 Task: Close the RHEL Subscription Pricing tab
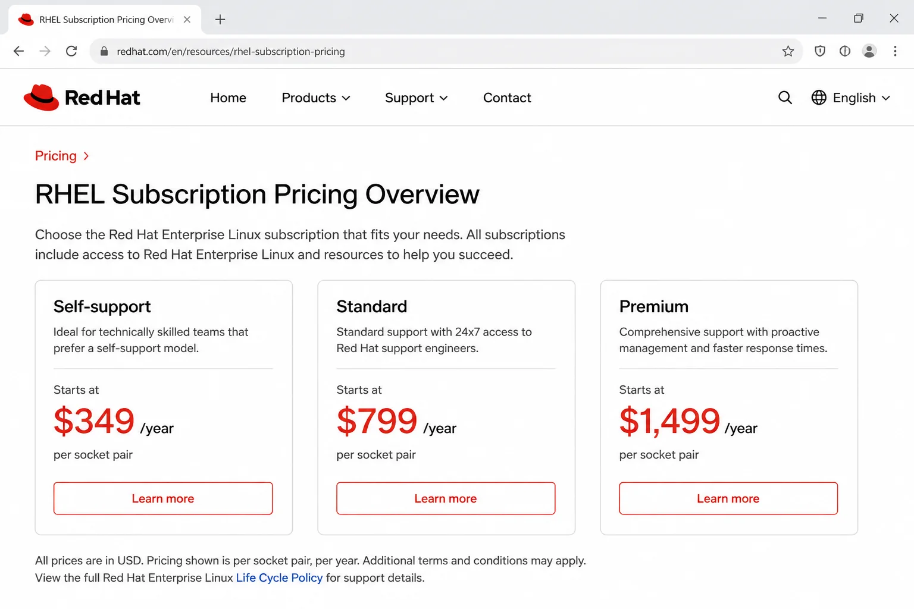tap(187, 20)
